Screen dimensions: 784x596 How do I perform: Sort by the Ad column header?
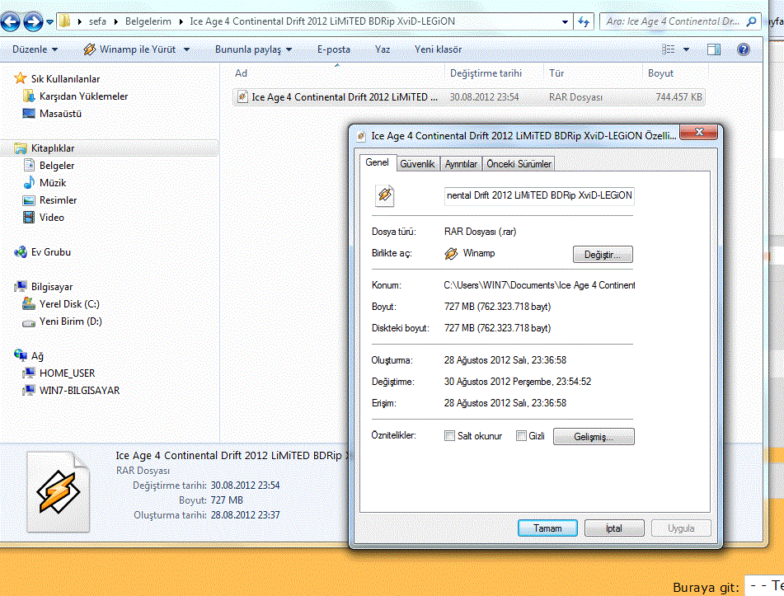338,73
